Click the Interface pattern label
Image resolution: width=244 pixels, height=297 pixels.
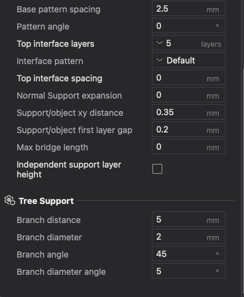click(50, 61)
